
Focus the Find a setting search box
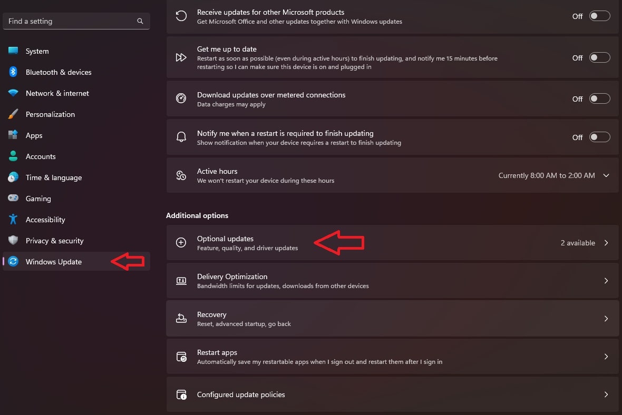(76, 21)
